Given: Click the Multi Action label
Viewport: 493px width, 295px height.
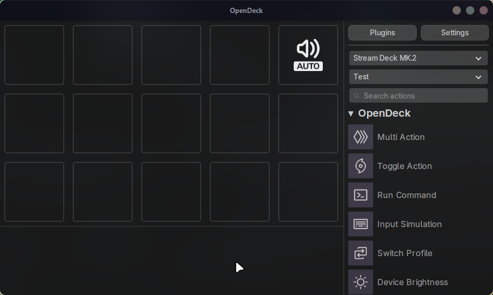Looking at the screenshot, I should [x=401, y=137].
